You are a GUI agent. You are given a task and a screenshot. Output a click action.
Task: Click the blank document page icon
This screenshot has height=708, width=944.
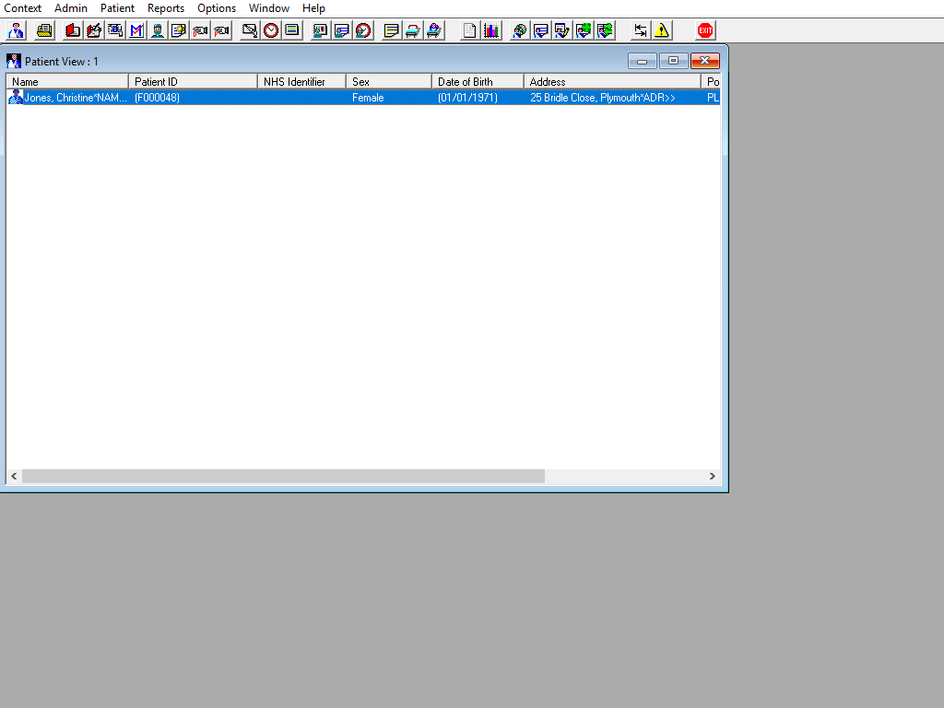[x=469, y=30]
